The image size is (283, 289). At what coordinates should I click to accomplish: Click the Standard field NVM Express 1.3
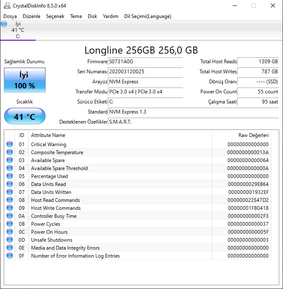[193, 112]
